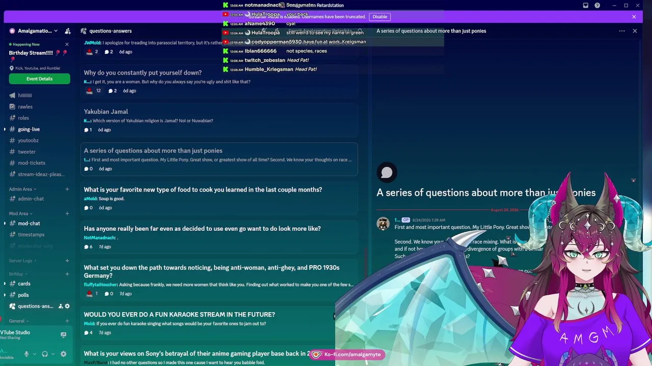This screenshot has width=652, height=366.
Task: Create a channel in Admin Area
Action: (67, 189)
